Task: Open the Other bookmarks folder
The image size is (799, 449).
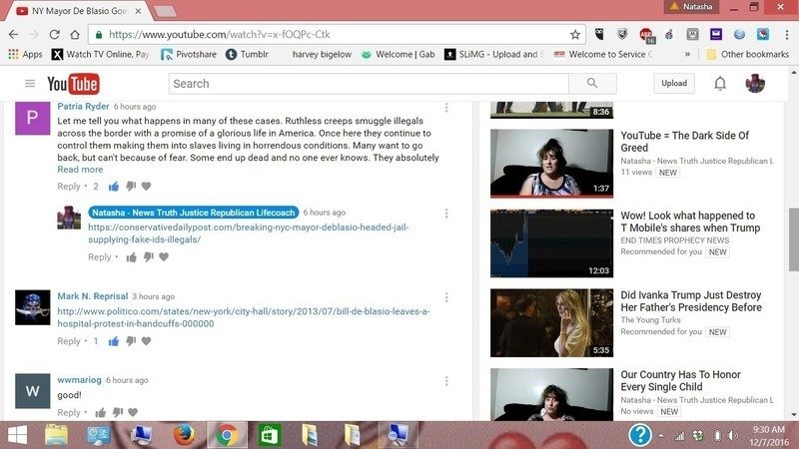Action: pyautogui.click(x=748, y=54)
